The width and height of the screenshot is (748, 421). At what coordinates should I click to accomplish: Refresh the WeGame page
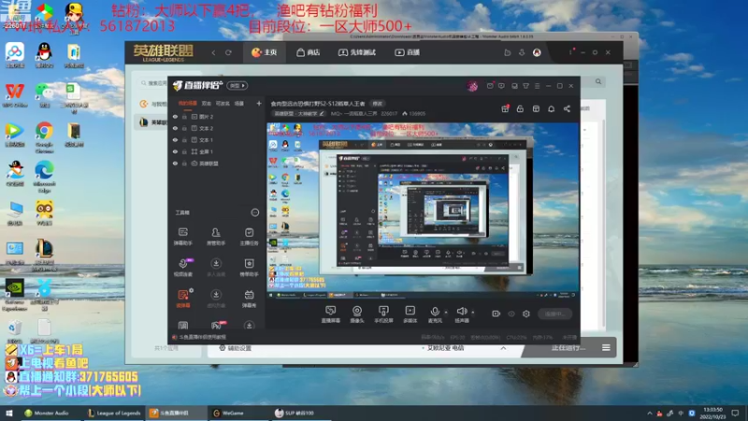(228, 52)
